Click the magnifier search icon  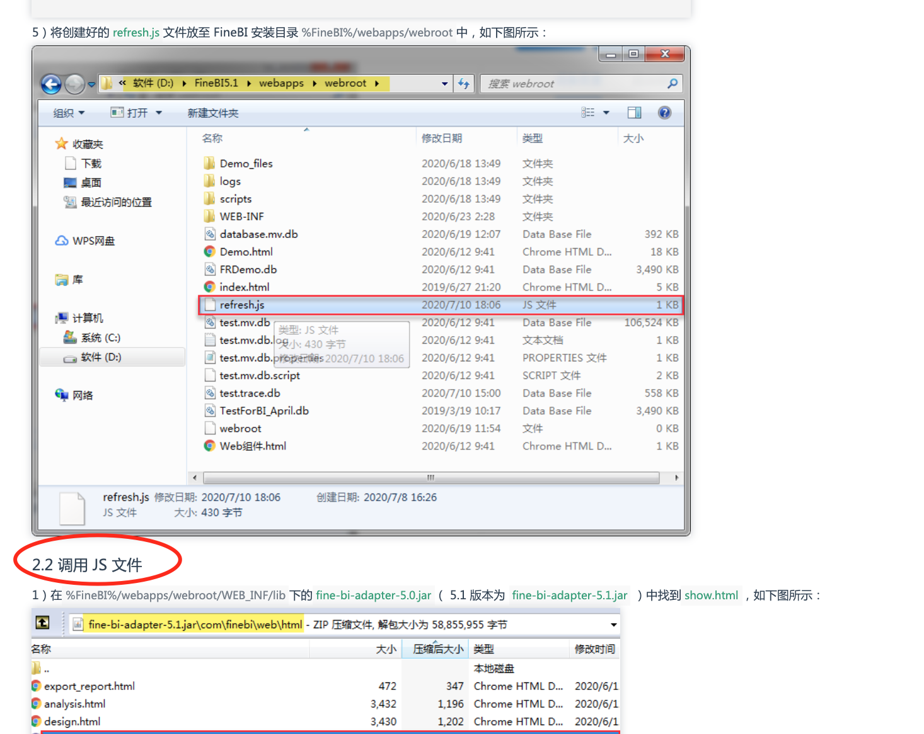coord(673,83)
